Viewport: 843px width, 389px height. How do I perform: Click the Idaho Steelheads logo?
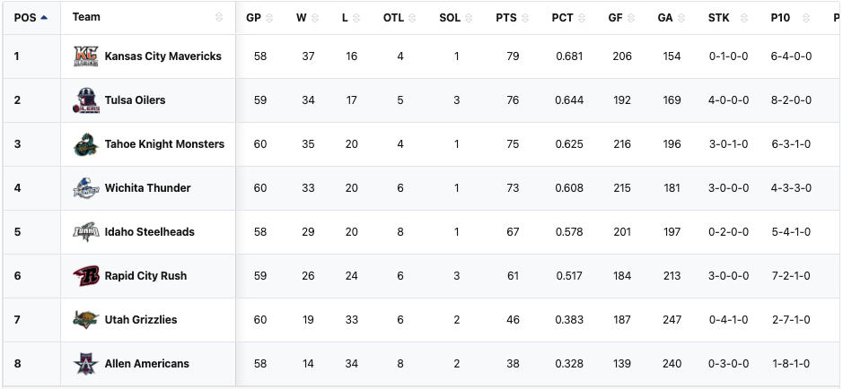(x=86, y=232)
